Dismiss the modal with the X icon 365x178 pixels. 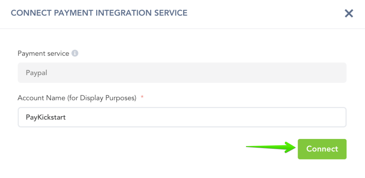tap(349, 14)
